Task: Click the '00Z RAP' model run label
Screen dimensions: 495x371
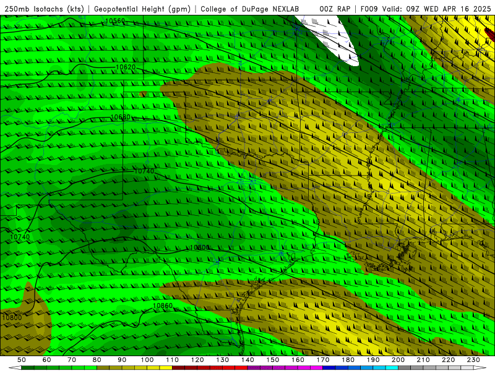Action: 335,9
